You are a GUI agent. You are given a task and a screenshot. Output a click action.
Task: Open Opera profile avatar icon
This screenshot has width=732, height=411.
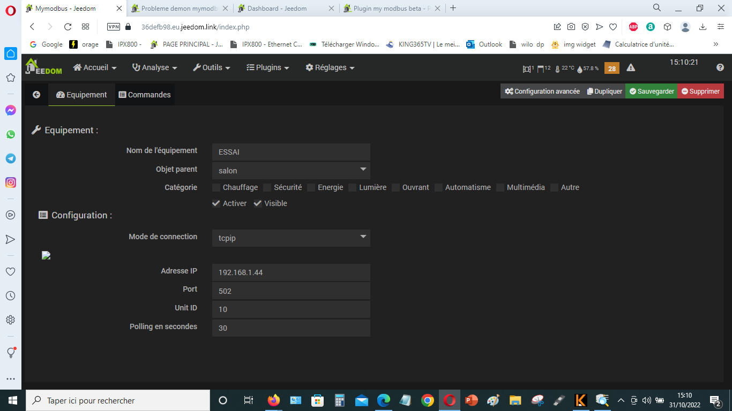(x=685, y=27)
